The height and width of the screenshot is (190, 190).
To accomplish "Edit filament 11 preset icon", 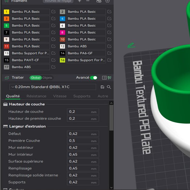I will point(53,46).
